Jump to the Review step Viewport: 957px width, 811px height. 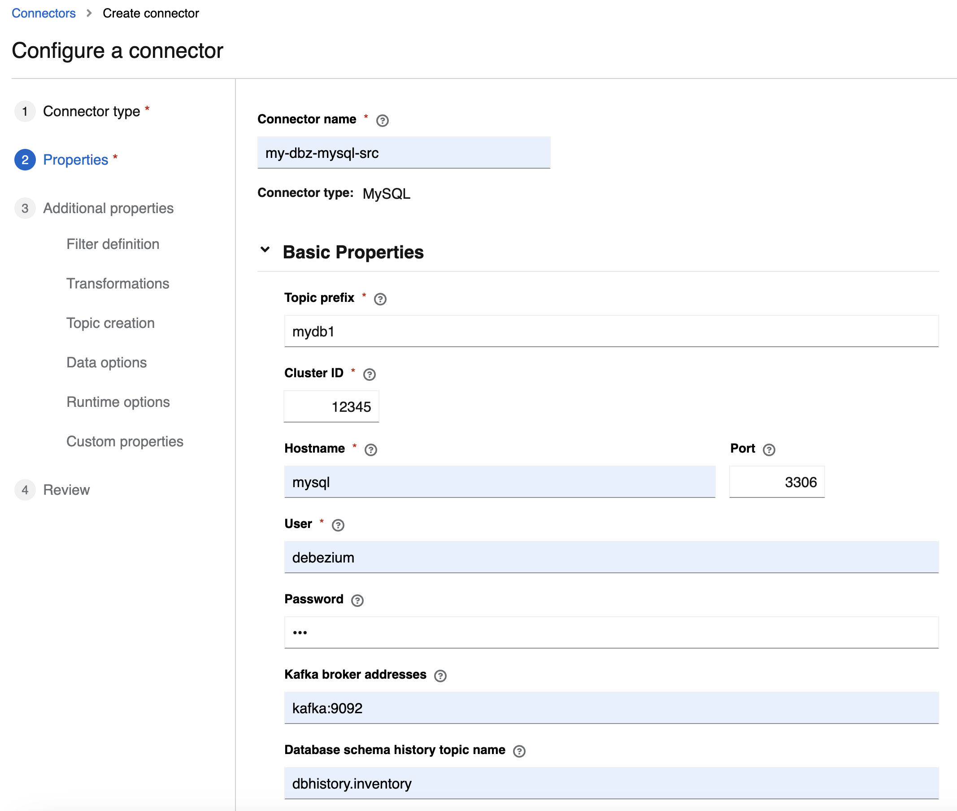[66, 490]
